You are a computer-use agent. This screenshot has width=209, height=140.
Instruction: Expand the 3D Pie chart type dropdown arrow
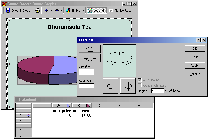click(x=84, y=10)
